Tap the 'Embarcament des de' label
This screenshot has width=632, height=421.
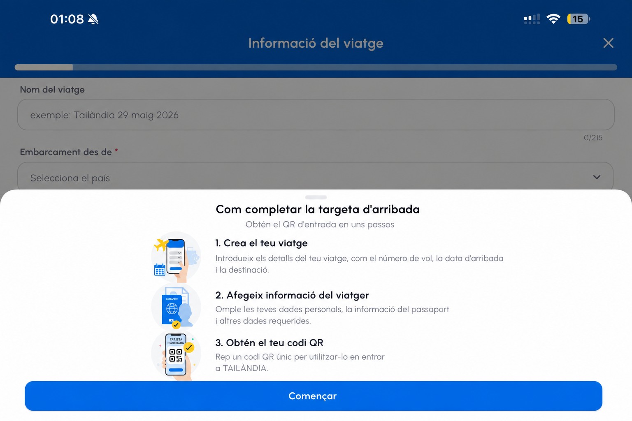66,152
